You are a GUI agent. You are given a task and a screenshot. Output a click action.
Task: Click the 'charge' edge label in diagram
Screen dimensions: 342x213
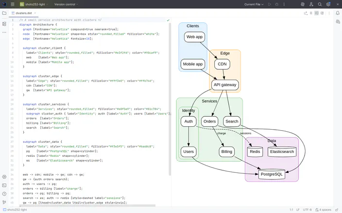(x=222, y=133)
